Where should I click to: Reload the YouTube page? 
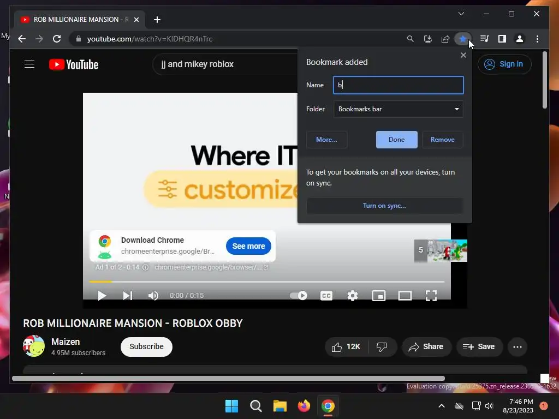point(57,39)
